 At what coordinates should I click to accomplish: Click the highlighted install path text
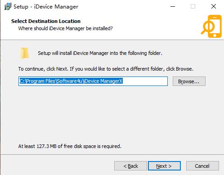pyautogui.click(x=71, y=81)
